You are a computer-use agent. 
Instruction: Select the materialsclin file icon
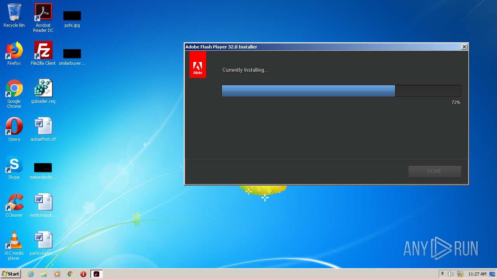click(43, 170)
